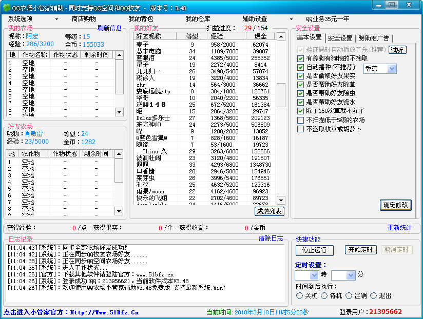Toggle 是否帮助好友除草 checkbox
Screen dimensions: 423x319
coord(300,85)
